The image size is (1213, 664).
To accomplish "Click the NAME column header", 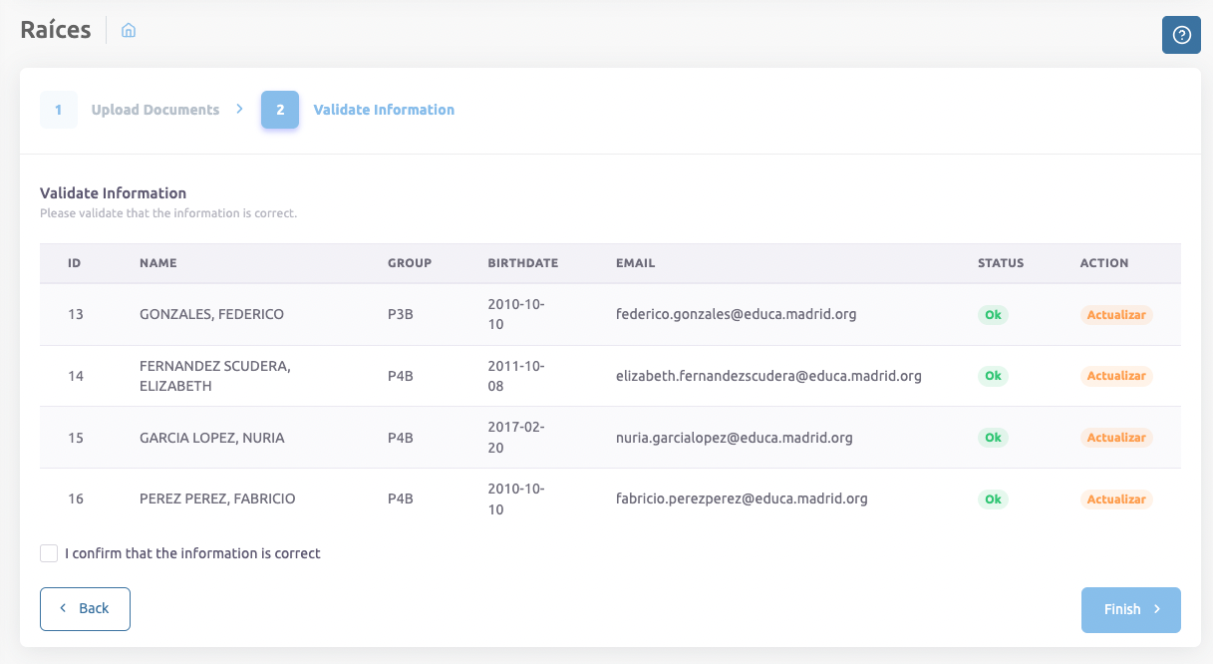I will pyautogui.click(x=157, y=263).
